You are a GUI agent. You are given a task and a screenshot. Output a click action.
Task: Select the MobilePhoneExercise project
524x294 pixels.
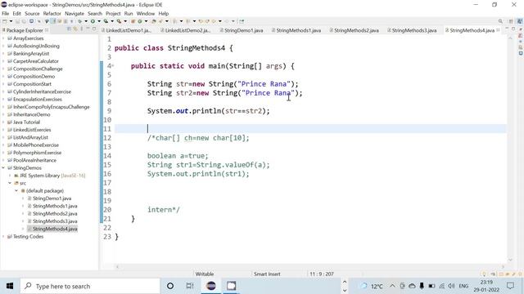click(36, 145)
